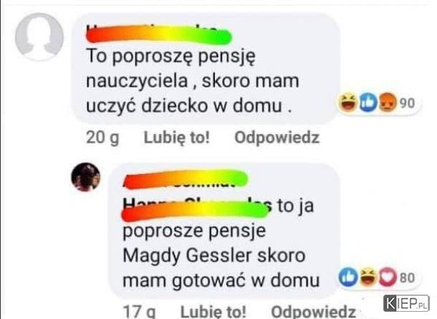Click the KIEP.PL watermark logo

point(406,303)
